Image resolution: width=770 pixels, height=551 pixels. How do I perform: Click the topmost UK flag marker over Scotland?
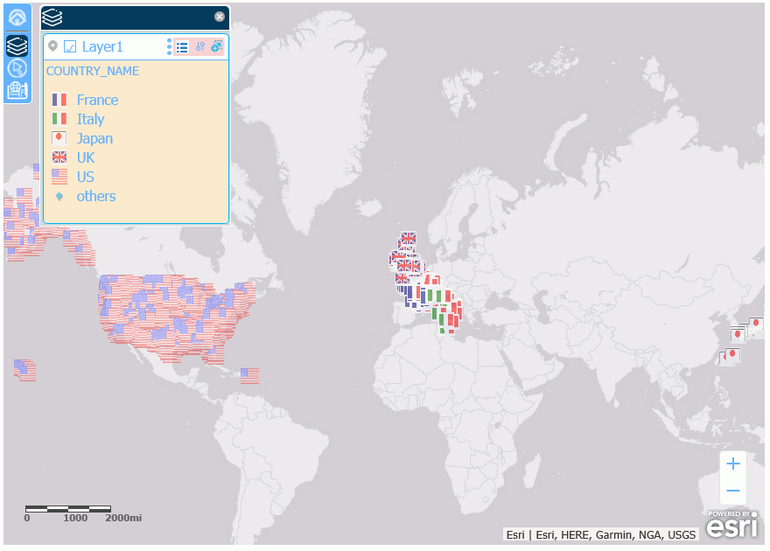click(x=408, y=239)
